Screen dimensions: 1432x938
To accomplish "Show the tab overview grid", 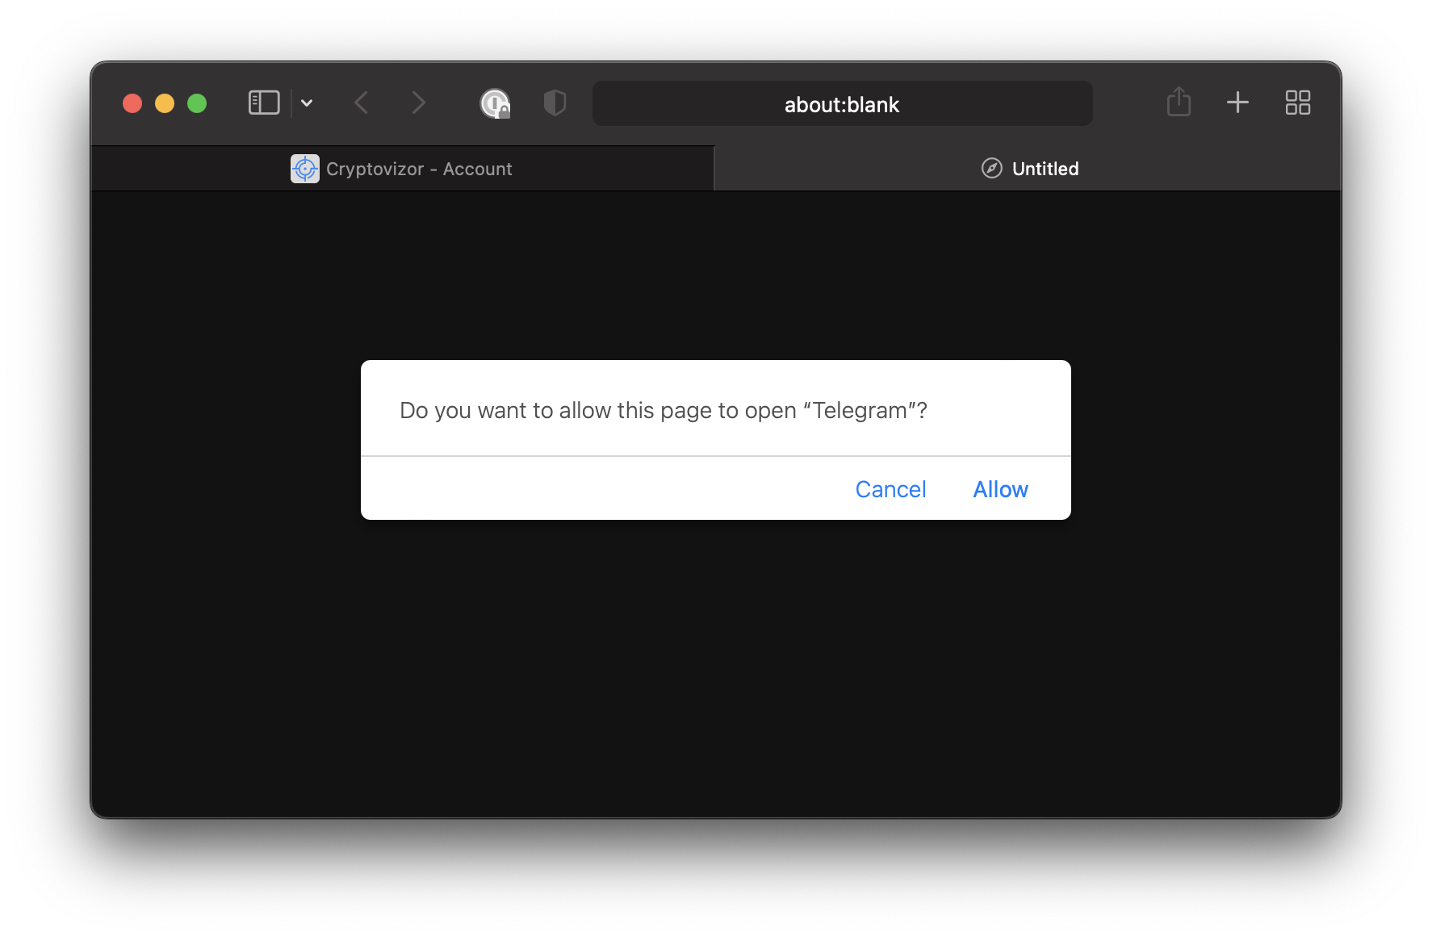I will [x=1297, y=103].
